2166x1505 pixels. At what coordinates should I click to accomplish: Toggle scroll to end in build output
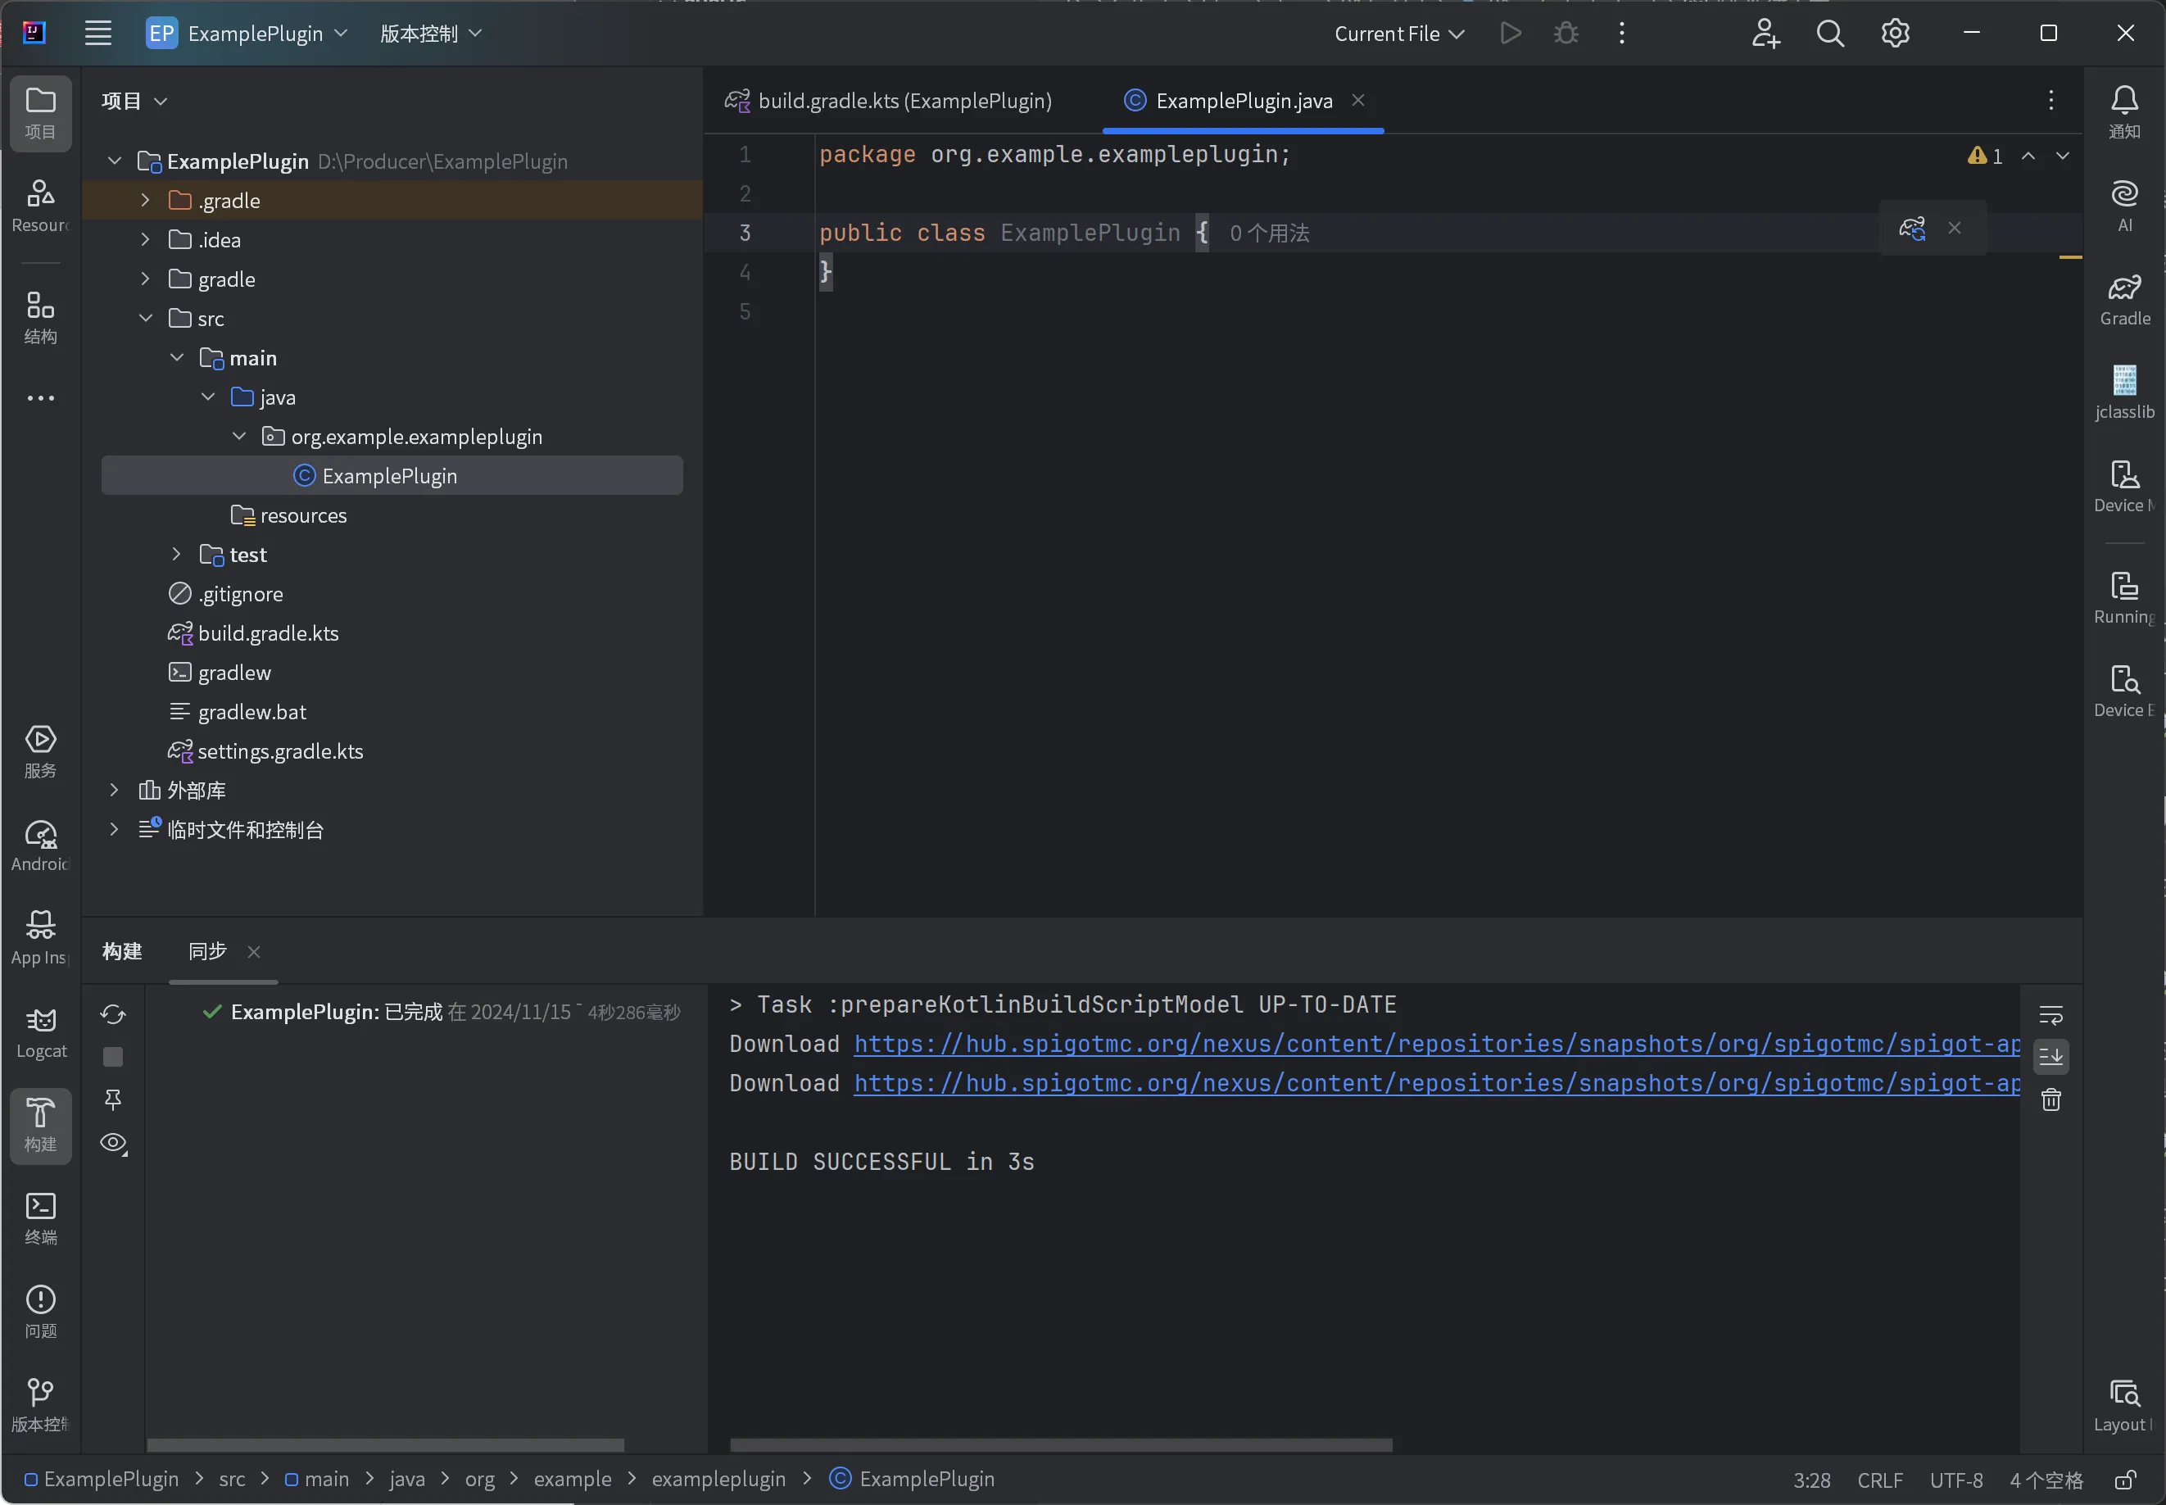pyautogui.click(x=2051, y=1057)
